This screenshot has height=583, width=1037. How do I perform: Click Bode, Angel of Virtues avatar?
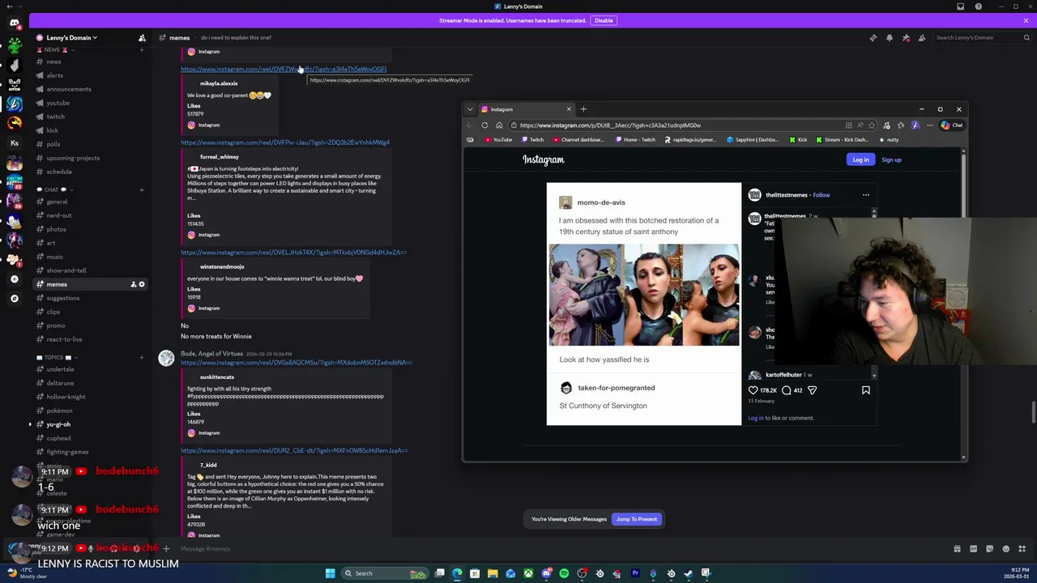click(166, 359)
